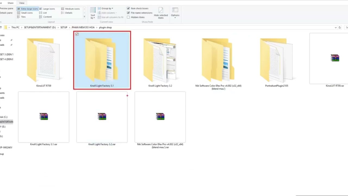Expand chevron after This PC in breadcrumb

pyautogui.click(x=22, y=27)
